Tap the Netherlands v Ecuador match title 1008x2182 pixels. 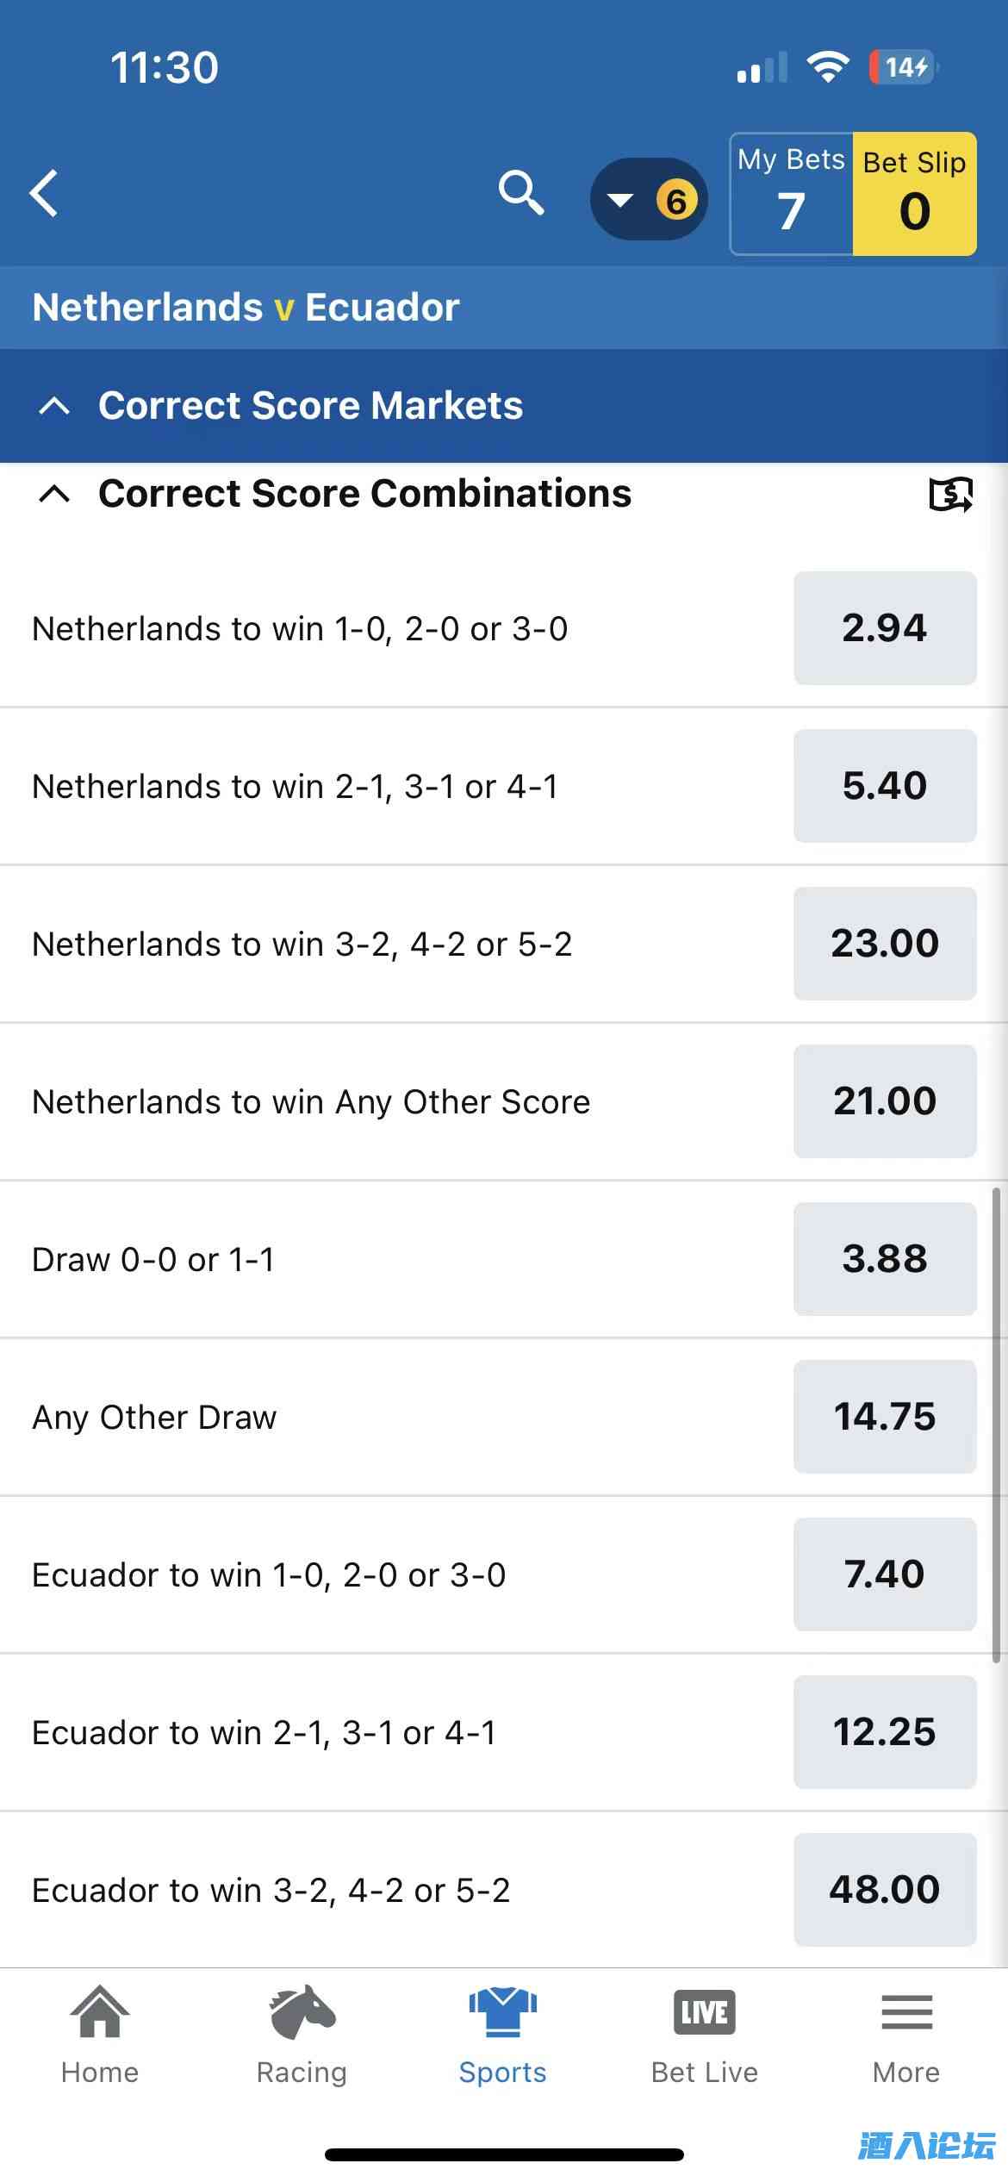[x=246, y=308]
